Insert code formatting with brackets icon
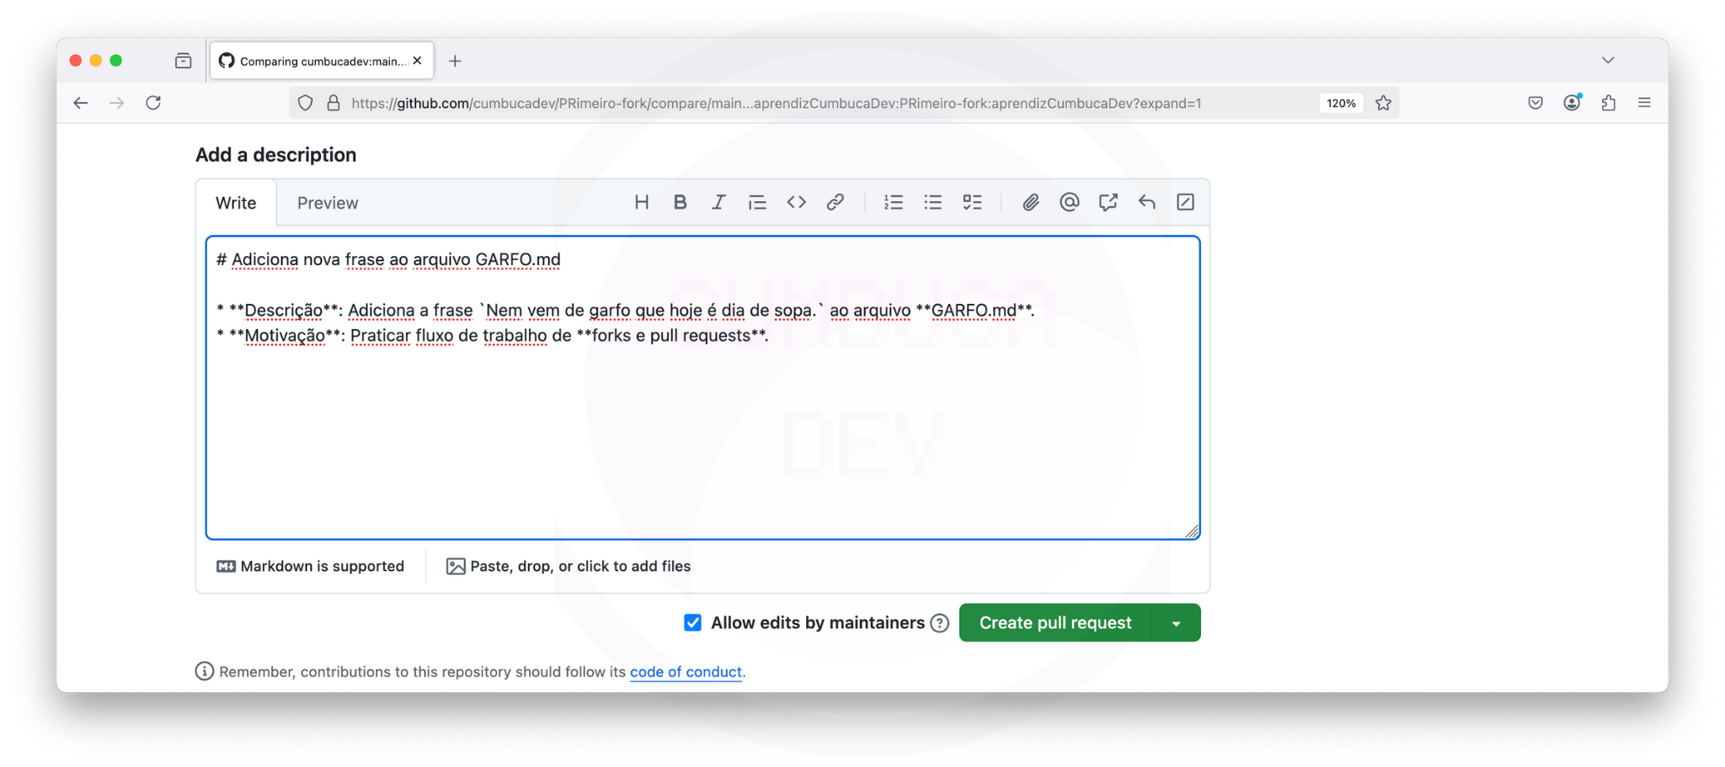1725x767 pixels. tap(796, 202)
